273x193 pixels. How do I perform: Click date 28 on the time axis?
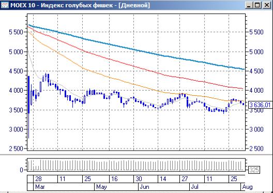tap(38, 179)
